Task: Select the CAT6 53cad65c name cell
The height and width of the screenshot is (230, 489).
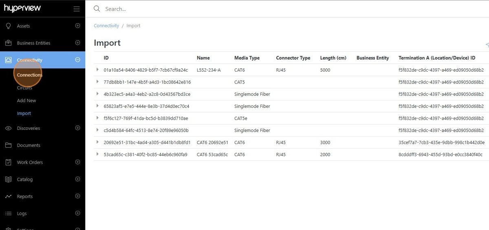Action: click(212, 155)
